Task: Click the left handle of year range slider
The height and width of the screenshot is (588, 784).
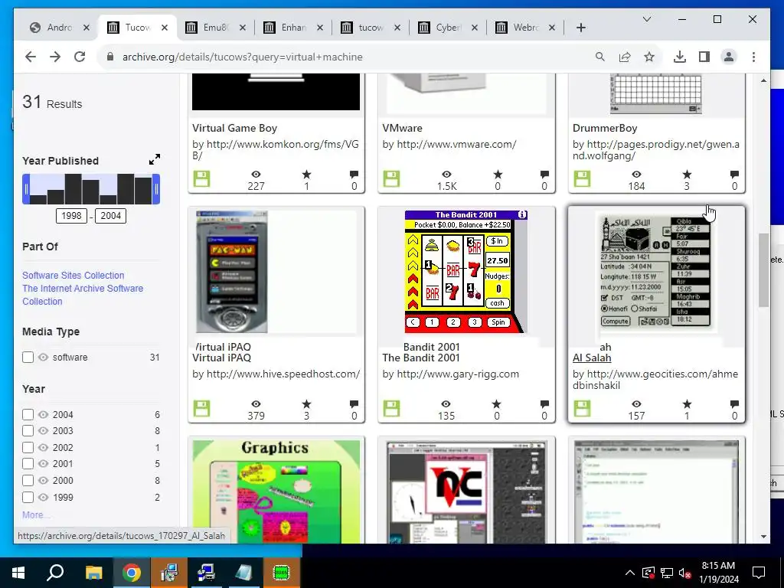Action: pos(27,189)
